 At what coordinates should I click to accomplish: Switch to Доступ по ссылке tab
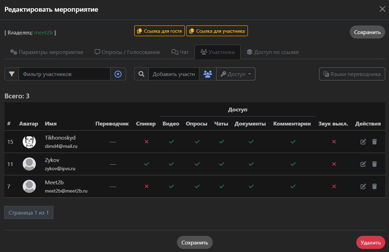273,52
